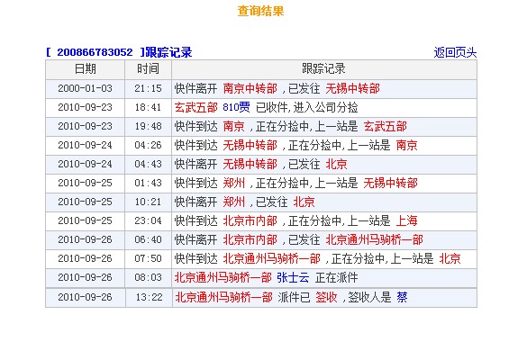Click the blue courier name 张士云
This screenshot has height=342, width=527.
point(293,277)
